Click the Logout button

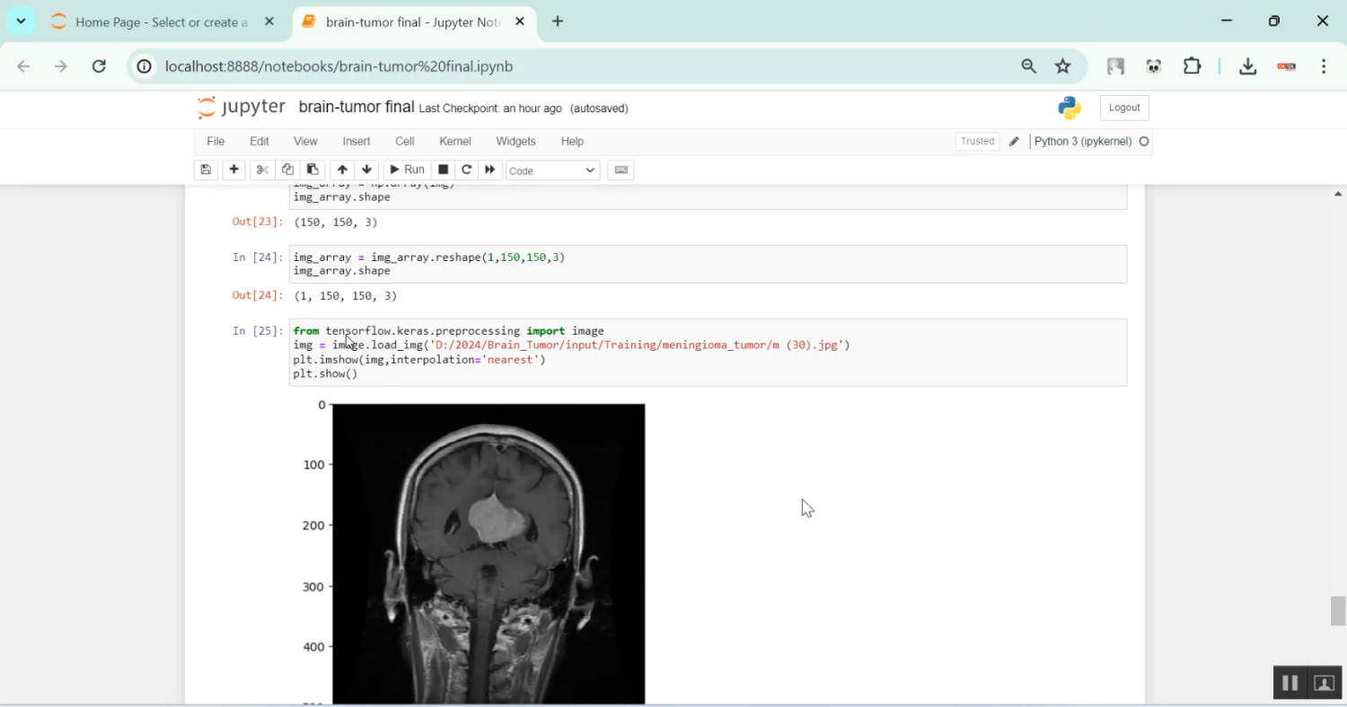point(1123,107)
